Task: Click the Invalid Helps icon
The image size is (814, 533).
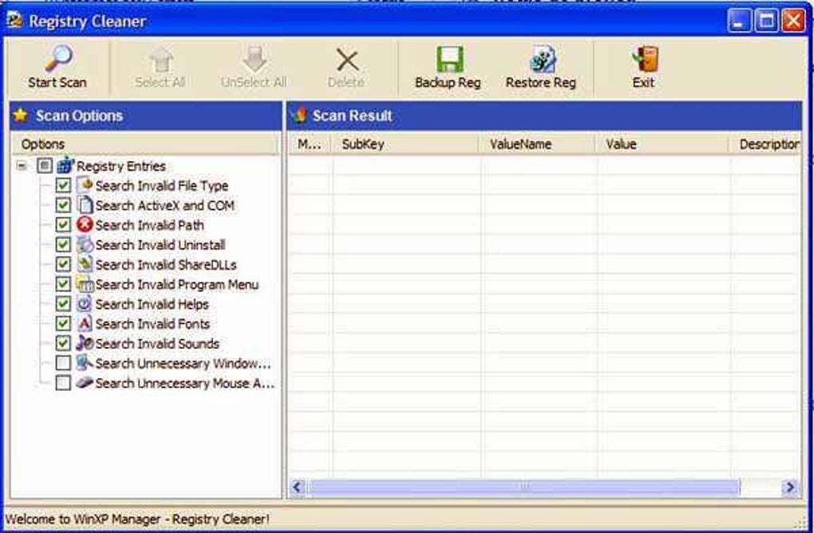Action: point(85,304)
